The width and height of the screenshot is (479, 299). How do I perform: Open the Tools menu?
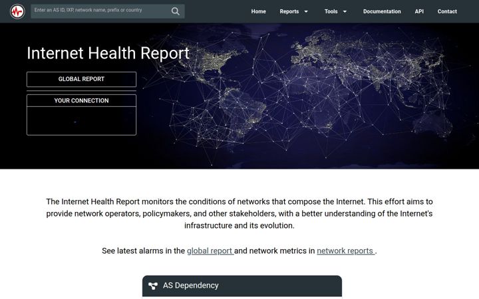click(331, 11)
